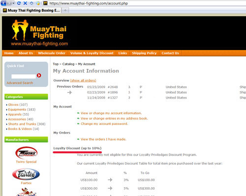Click the site favicon in address bar
The image size is (246, 196).
click(x=45, y=3)
